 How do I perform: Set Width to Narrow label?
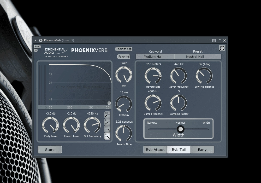click(152, 123)
